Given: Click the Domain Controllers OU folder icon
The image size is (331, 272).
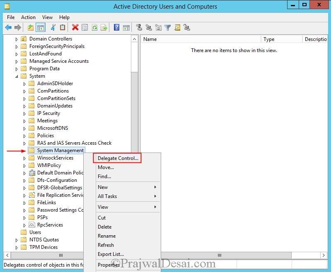Looking at the screenshot, I should pyautogui.click(x=24, y=39).
